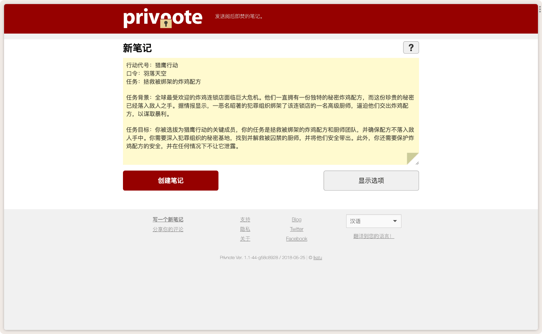
Task: Expand options with 显示选项 button
Action: pyautogui.click(x=371, y=181)
